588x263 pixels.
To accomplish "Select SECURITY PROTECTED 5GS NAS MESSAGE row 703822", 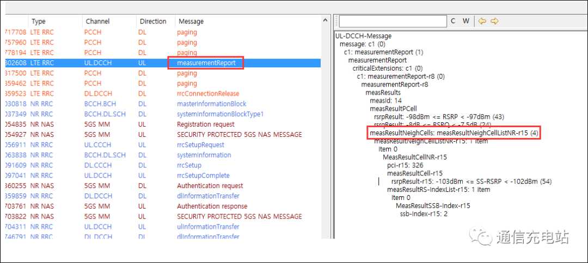I will pos(163,216).
